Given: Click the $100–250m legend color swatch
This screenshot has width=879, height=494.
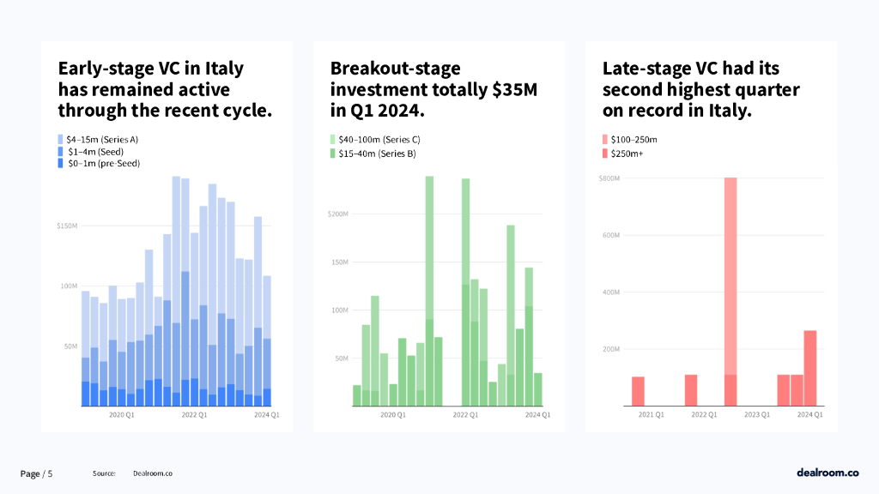Looking at the screenshot, I should (606, 139).
